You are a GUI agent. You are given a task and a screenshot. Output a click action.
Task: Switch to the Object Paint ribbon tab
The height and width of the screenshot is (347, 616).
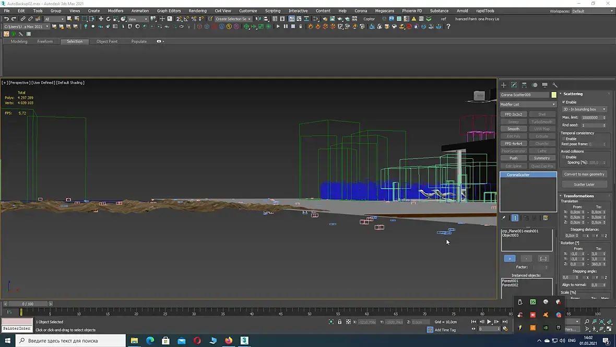[106, 41]
